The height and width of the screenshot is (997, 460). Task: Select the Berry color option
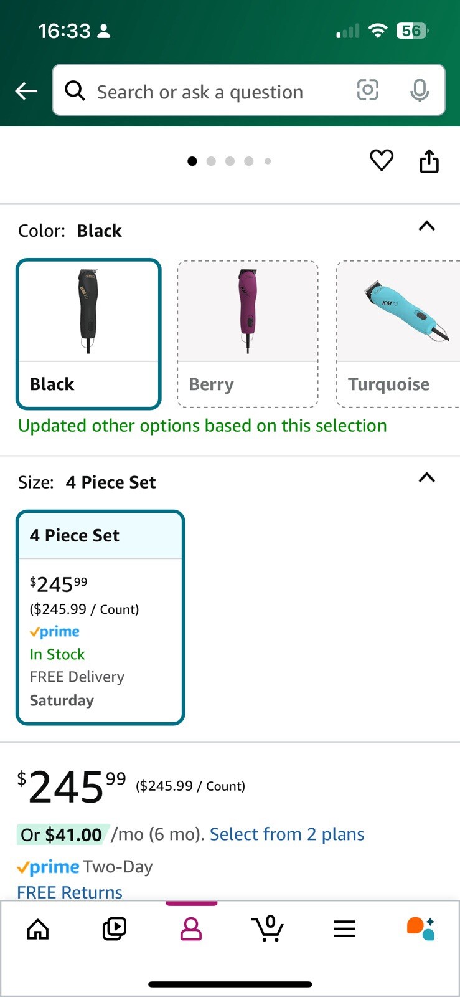pyautogui.click(x=248, y=334)
